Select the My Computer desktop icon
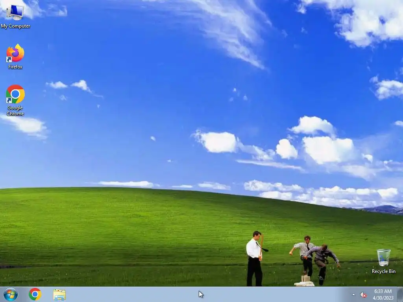This screenshot has width=403, height=302. (15, 16)
